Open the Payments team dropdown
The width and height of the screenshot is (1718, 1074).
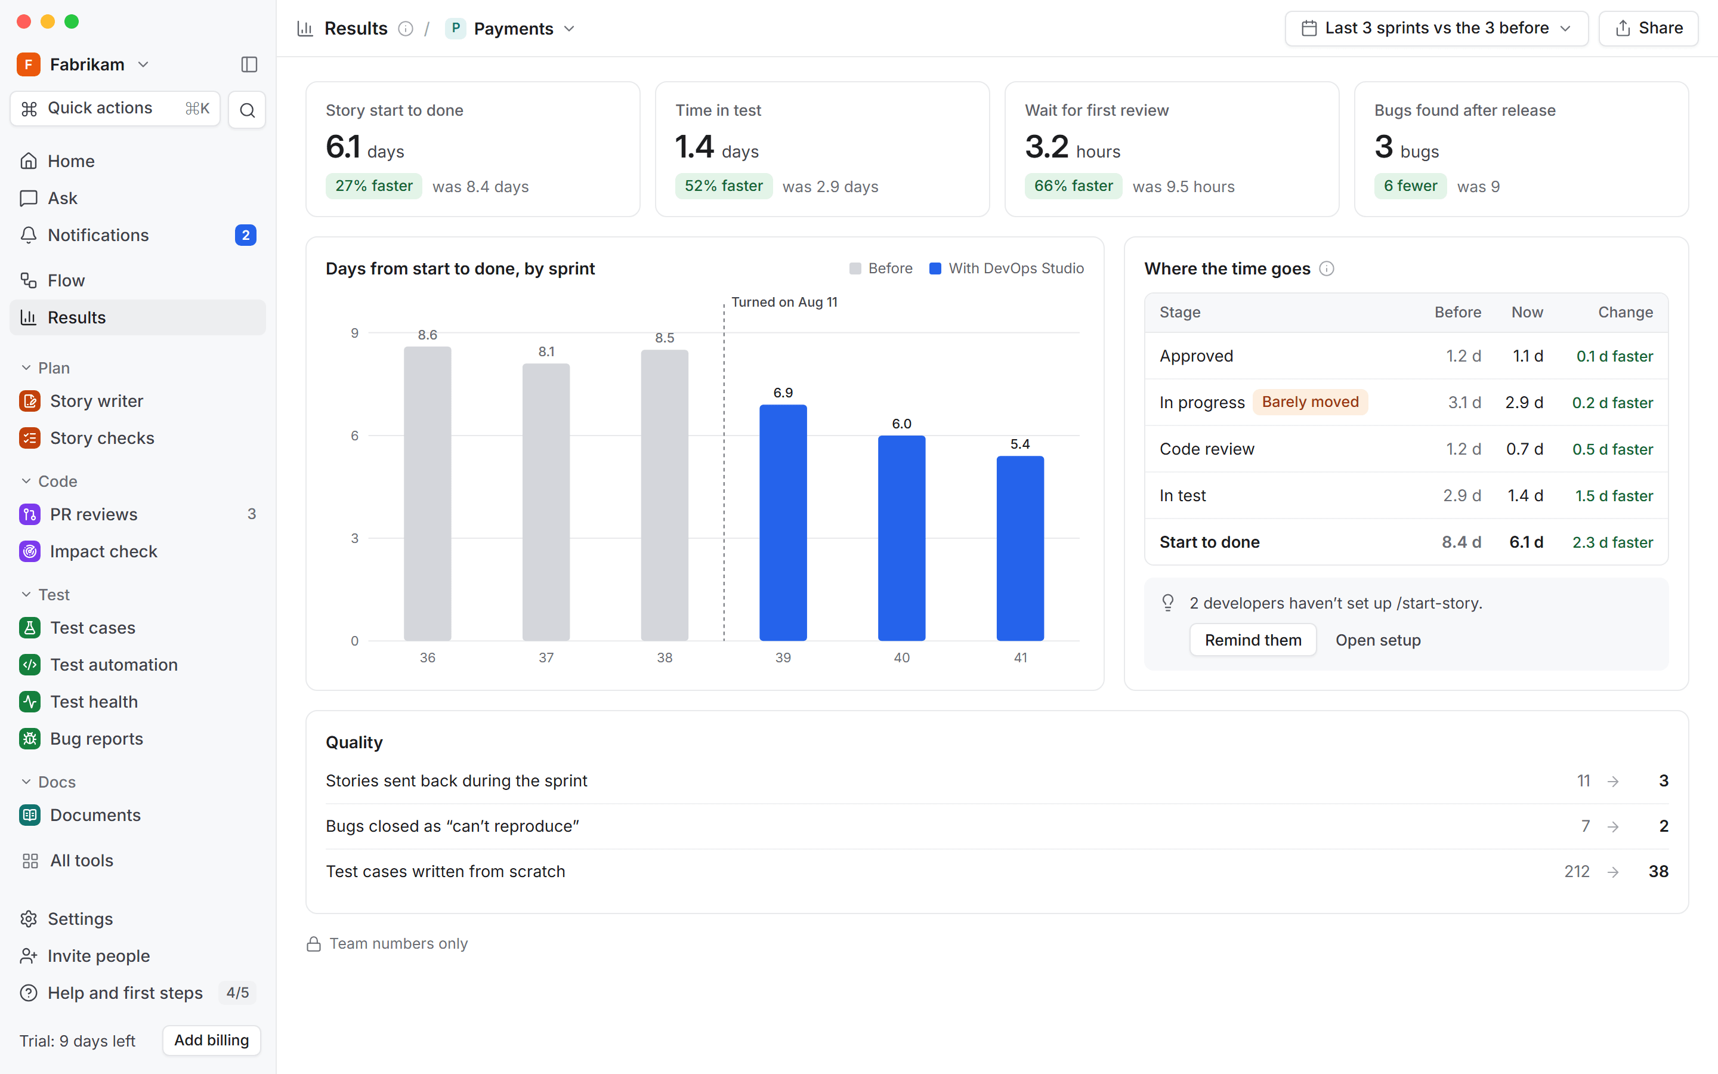511,29
